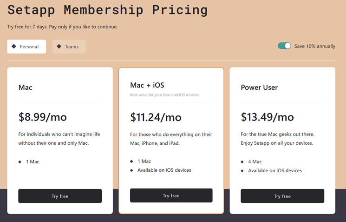Image resolution: width=346 pixels, height=222 pixels.
Task: Toggle the annual savings switch
Action: click(x=284, y=46)
